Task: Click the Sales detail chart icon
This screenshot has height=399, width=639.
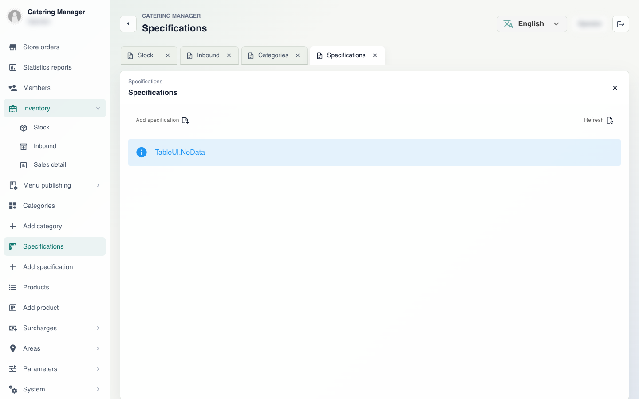Action: [x=24, y=165]
